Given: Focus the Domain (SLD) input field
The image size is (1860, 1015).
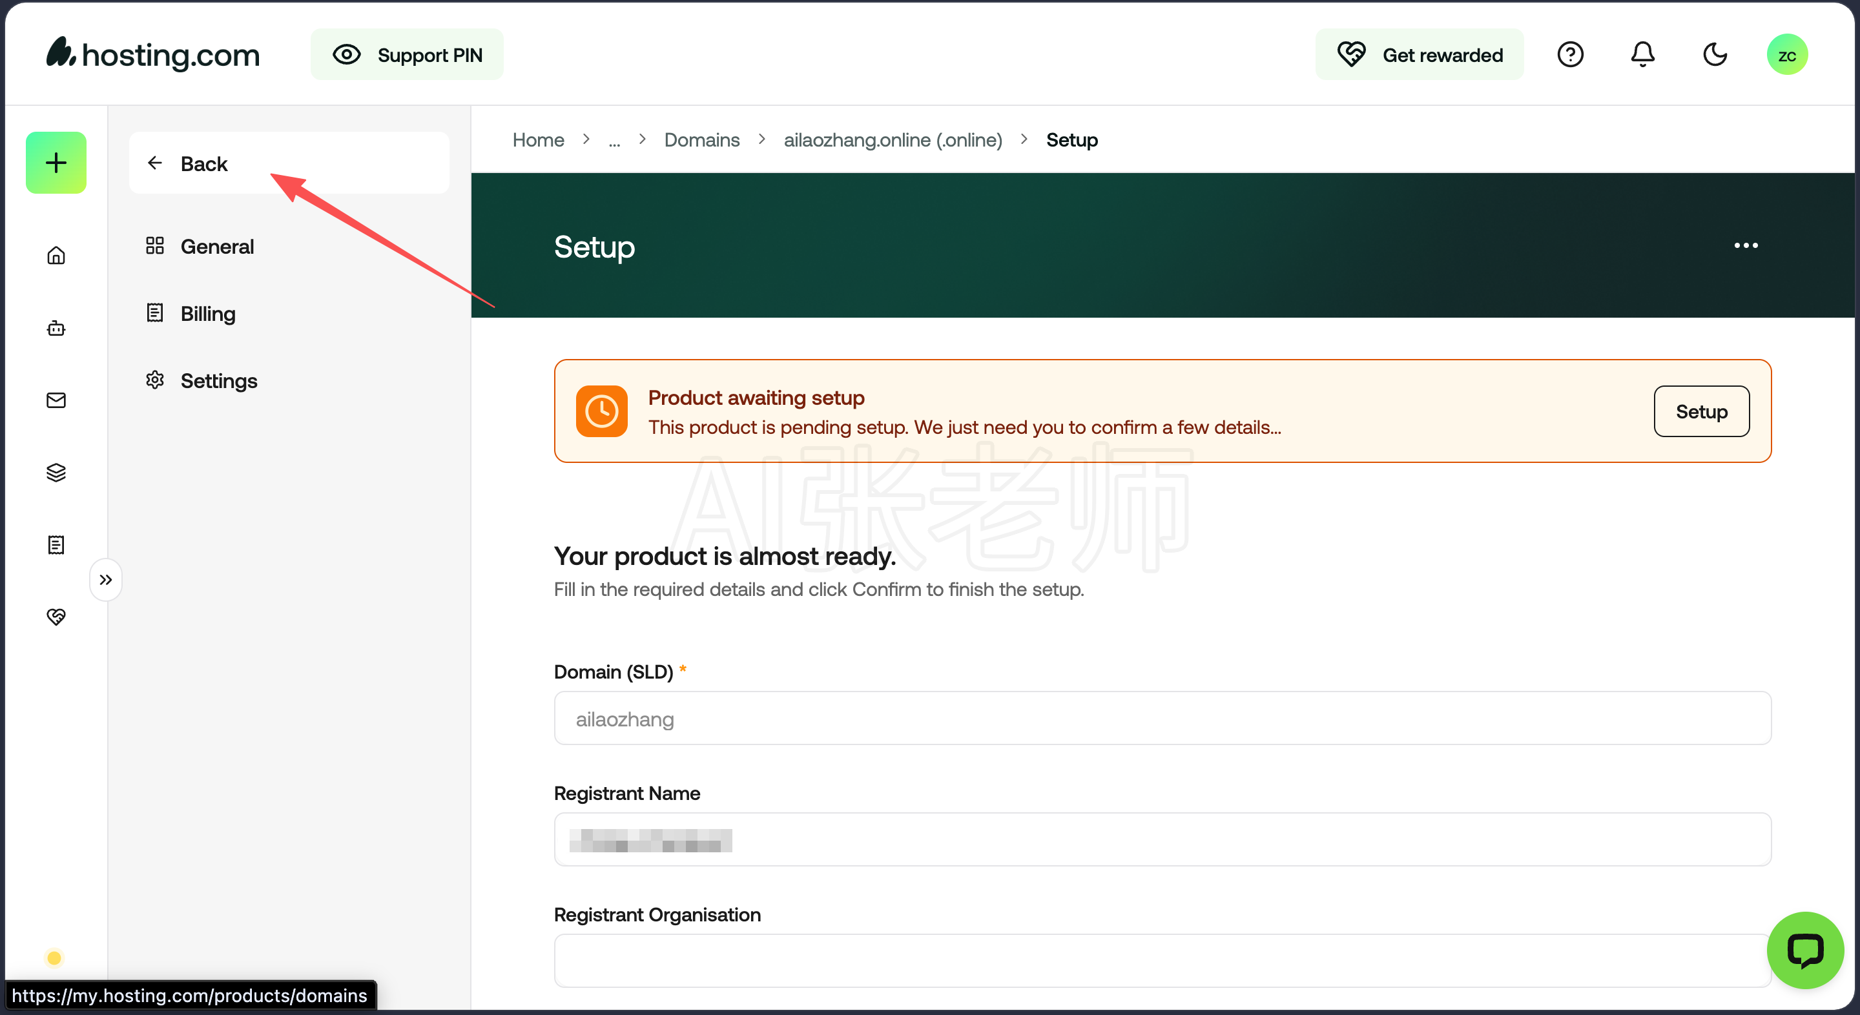Looking at the screenshot, I should click(1162, 718).
